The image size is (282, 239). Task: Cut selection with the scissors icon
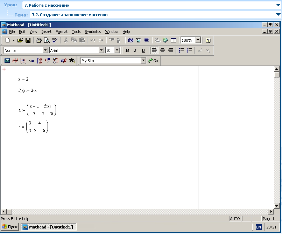point(66,40)
